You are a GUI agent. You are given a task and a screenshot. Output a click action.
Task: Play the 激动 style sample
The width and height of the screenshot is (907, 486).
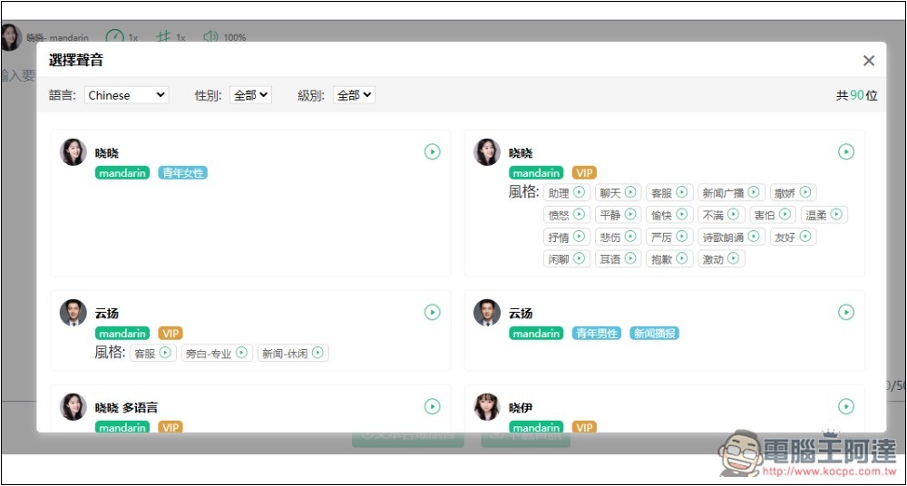pos(733,259)
